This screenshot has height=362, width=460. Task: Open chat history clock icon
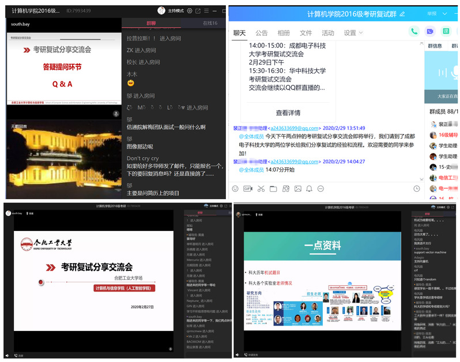[417, 188]
